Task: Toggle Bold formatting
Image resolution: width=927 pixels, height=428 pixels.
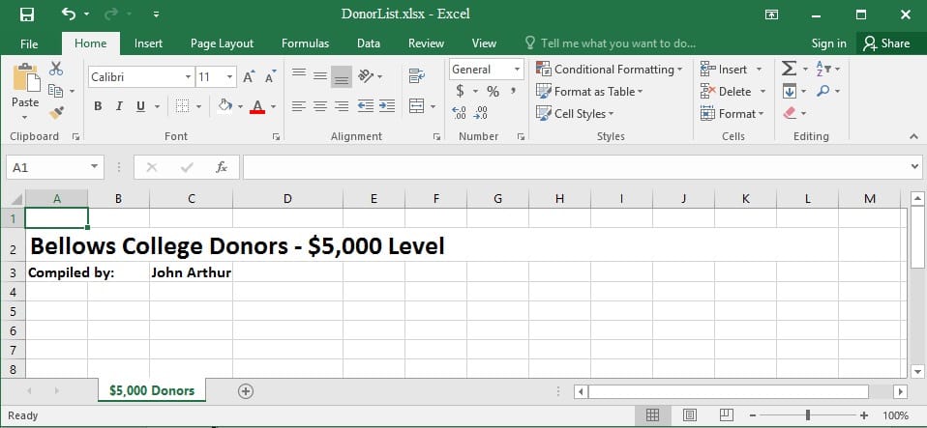Action: (98, 106)
